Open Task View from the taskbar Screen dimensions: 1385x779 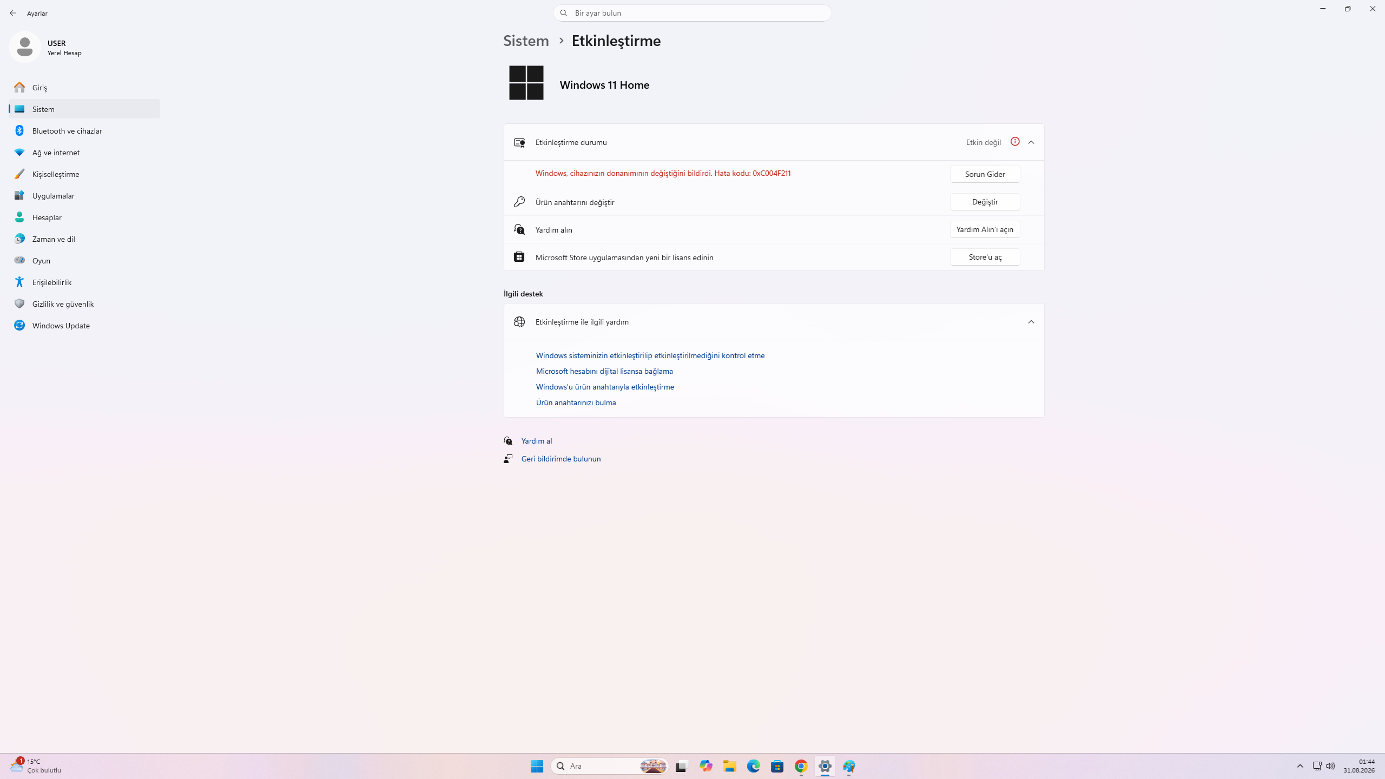[x=681, y=766]
